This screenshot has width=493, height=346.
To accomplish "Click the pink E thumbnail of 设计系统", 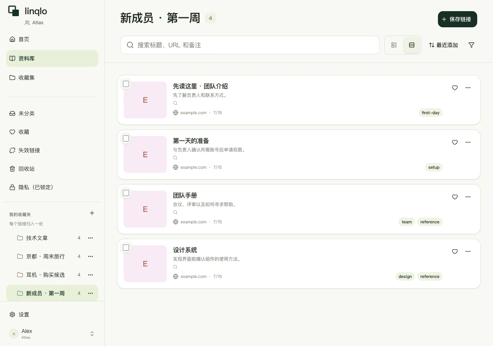I will click(145, 264).
